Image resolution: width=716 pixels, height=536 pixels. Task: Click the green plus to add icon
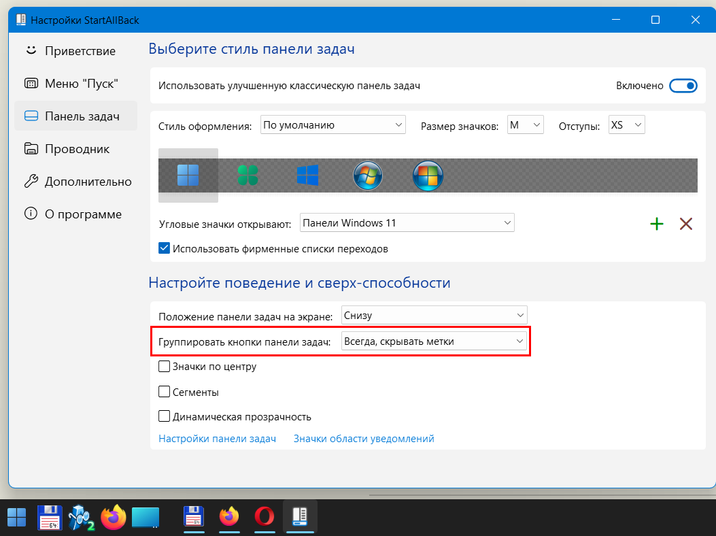point(657,224)
